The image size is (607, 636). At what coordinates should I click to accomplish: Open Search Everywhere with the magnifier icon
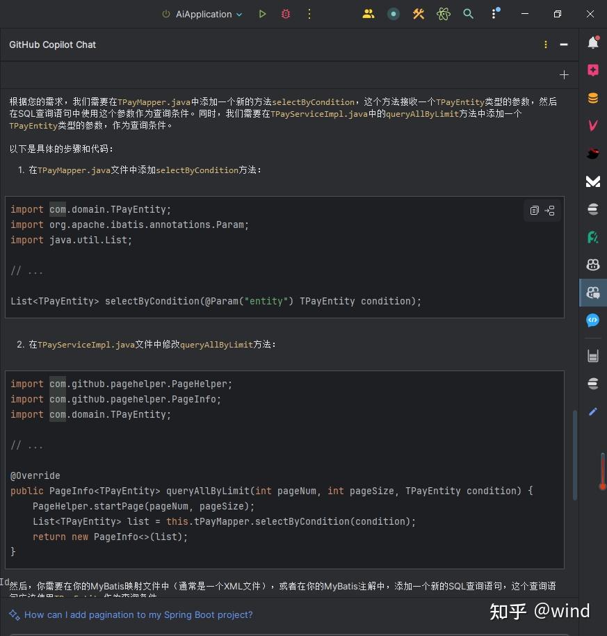pyautogui.click(x=467, y=13)
